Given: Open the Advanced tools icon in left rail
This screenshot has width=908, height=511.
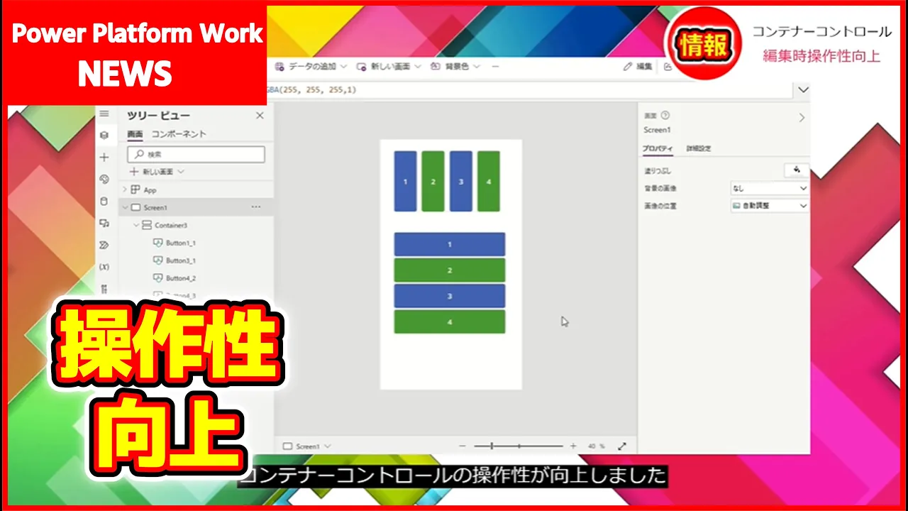Looking at the screenshot, I should pos(104,289).
